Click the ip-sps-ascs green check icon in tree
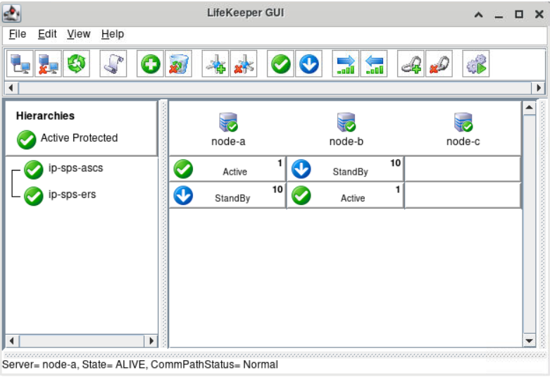Image resolution: width=550 pixels, height=377 pixels. (x=34, y=170)
